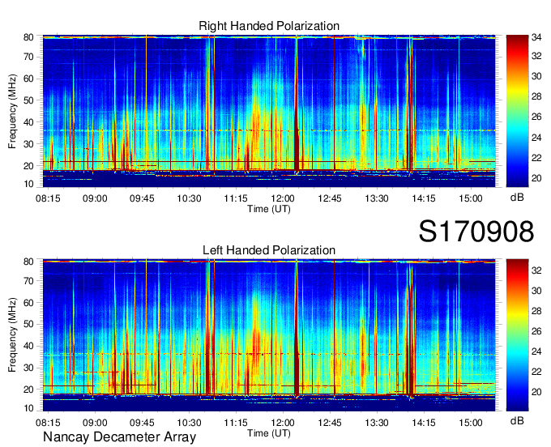
Task: Click the Left Handed Polarization spectrogram
Action: (x=269, y=335)
